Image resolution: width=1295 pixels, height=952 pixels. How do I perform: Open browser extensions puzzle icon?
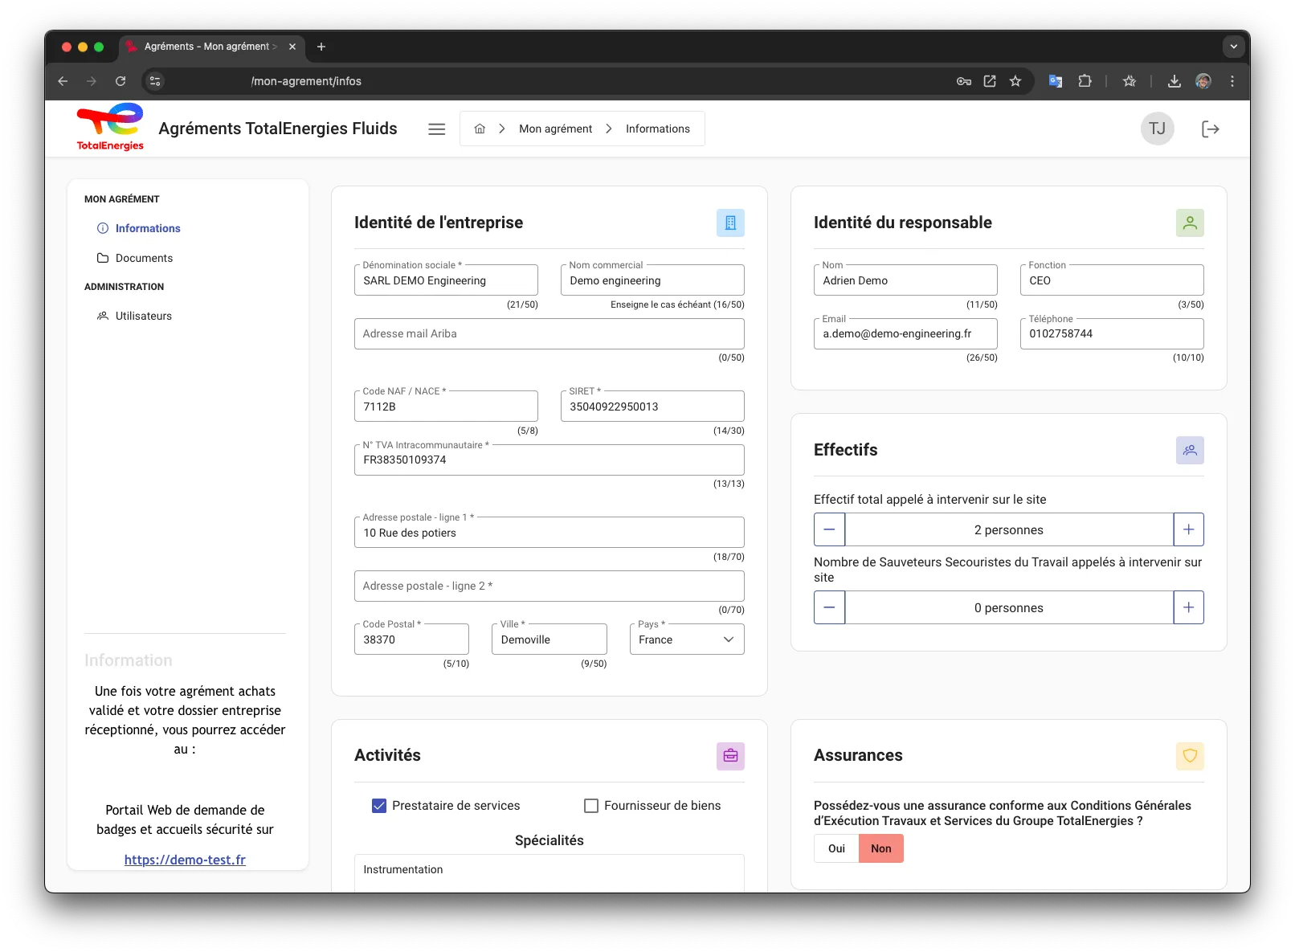tap(1085, 81)
